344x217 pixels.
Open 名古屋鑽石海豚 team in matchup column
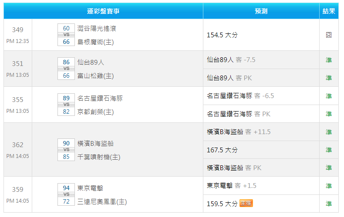100,98
